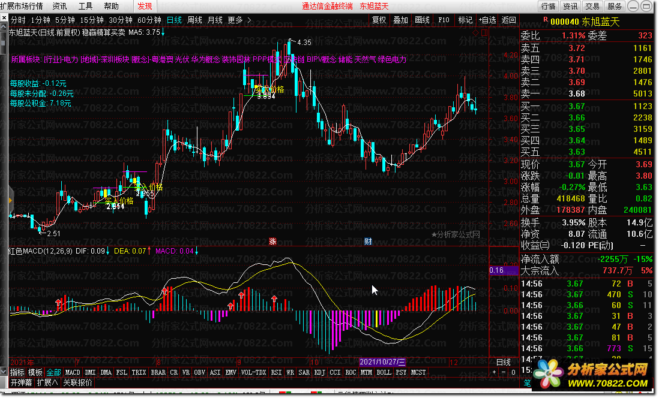Image resolution: width=659 pixels, height=398 pixels.
Task: Click the 财 marker below the price chart
Action: point(368,242)
